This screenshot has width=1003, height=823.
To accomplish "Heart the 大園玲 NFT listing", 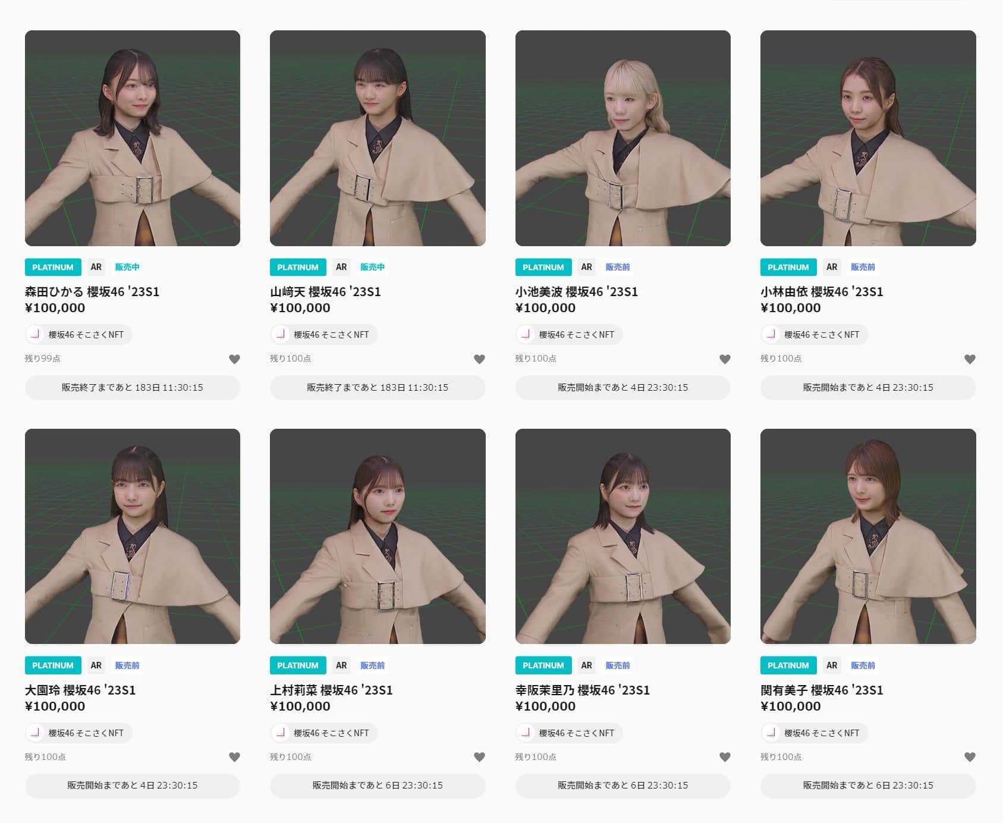I will [234, 757].
